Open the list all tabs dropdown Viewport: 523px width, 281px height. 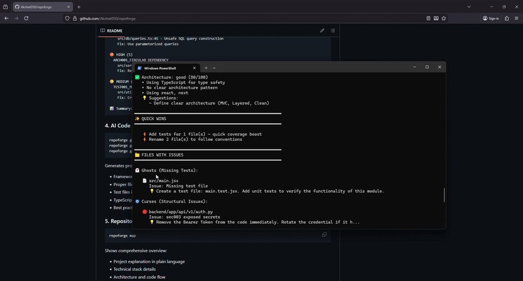[469, 6]
